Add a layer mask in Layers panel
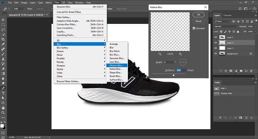The height and width of the screenshot is (139, 258). coord(231,71)
